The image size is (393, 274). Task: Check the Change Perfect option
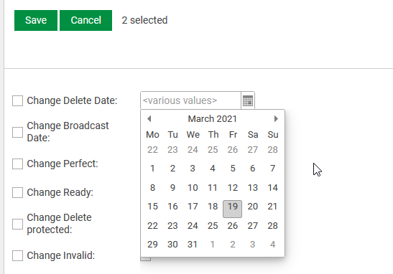pyautogui.click(x=17, y=164)
